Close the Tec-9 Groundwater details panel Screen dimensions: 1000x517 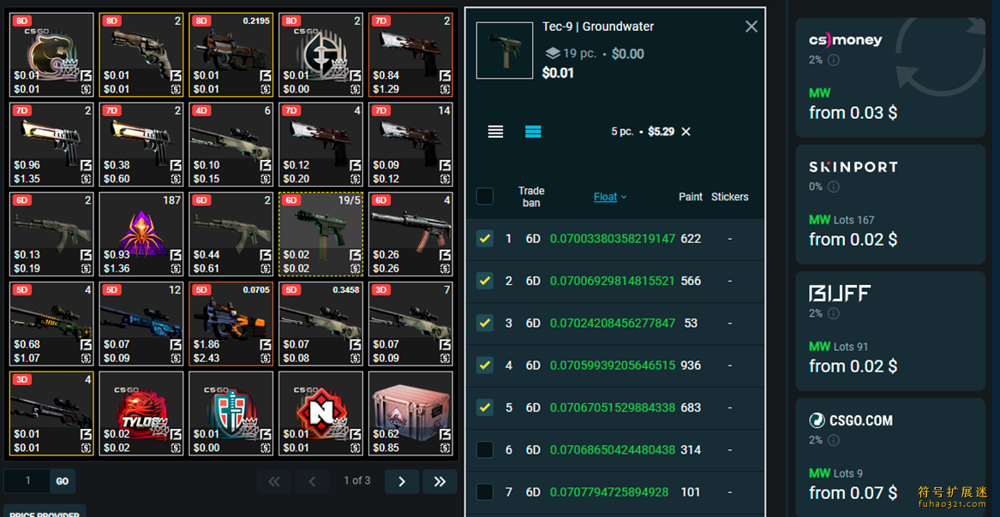pyautogui.click(x=751, y=27)
